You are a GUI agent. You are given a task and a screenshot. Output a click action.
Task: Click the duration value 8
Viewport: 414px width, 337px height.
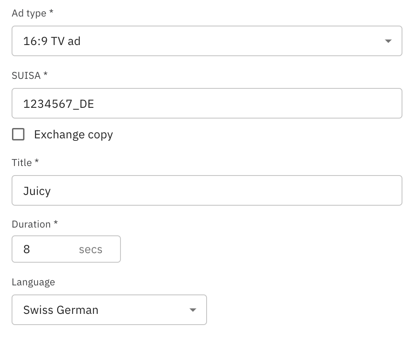[x=26, y=249]
